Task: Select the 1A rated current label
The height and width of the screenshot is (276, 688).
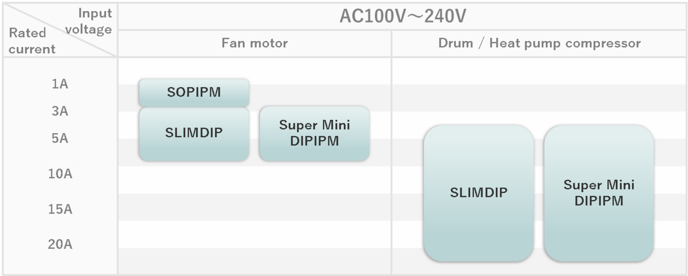Action: click(x=60, y=84)
